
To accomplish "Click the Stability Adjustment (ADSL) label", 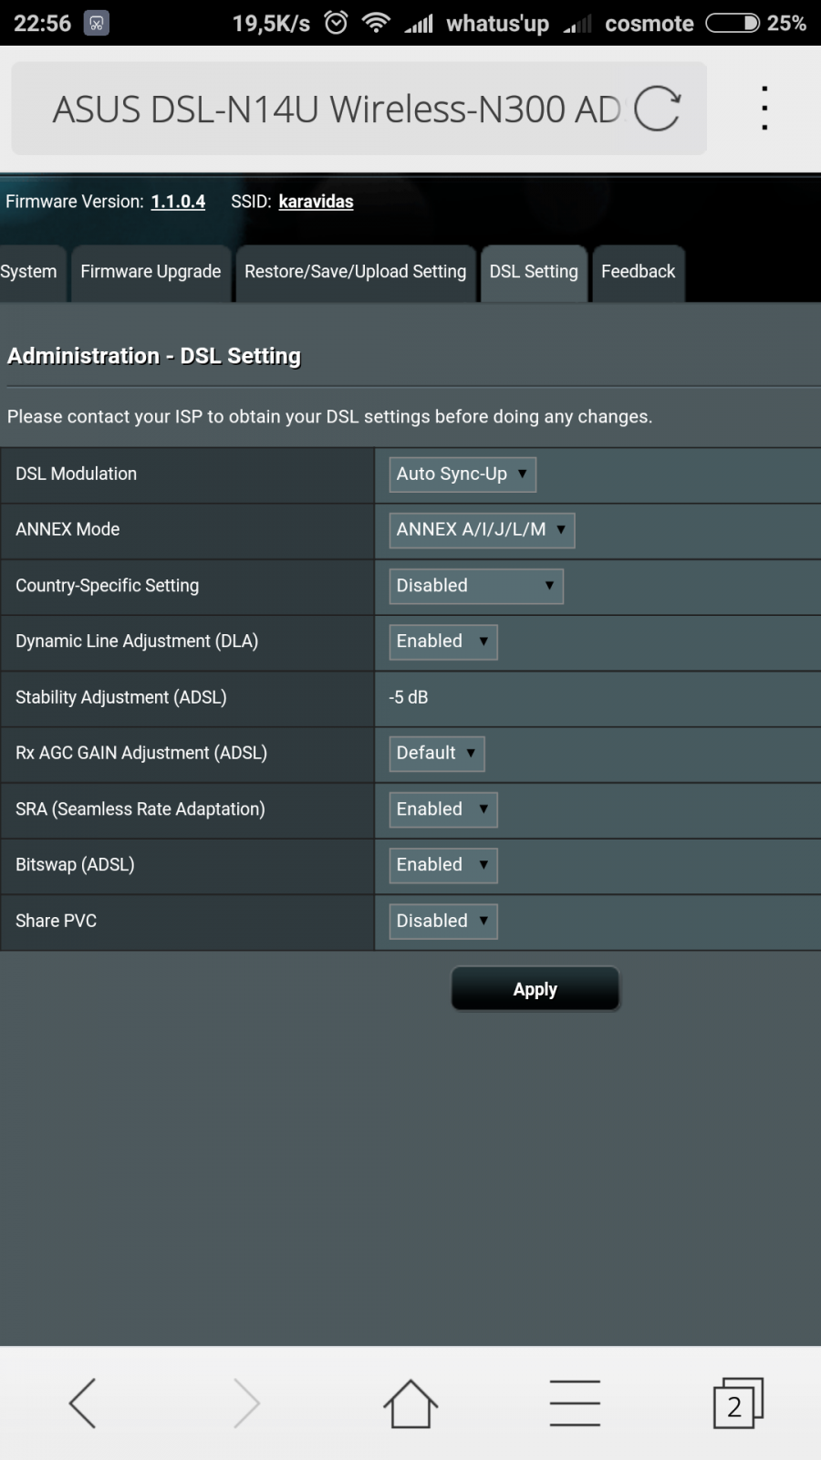I will tap(121, 697).
